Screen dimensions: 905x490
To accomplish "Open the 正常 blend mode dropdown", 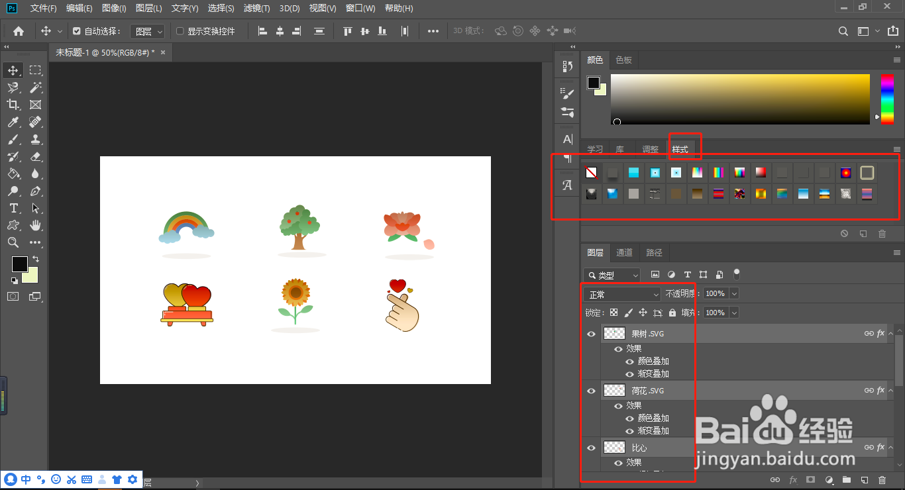I will (623, 294).
